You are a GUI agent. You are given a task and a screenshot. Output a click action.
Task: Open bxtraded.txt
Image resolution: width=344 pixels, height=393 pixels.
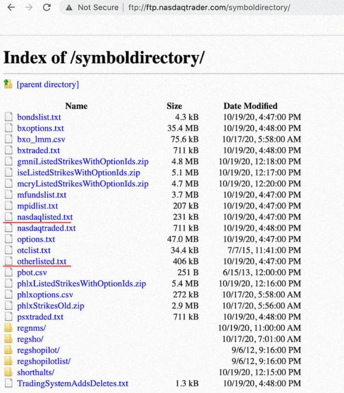[38, 151]
